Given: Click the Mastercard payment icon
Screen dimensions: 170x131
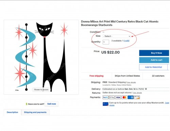Looking at the screenshot, I should (x=124, y=97).
